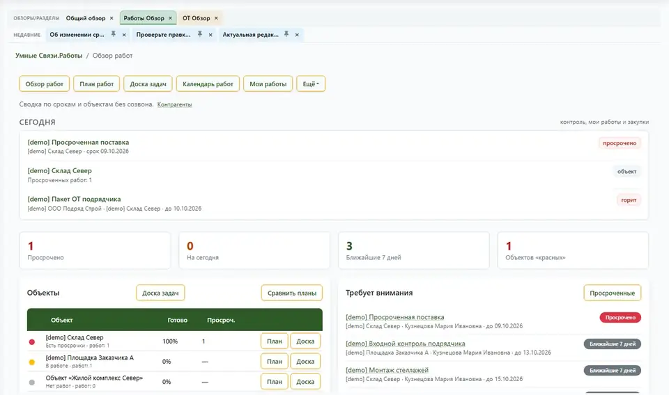The image size is (669, 395).
Task: Open План for Склад Север
Action: (275, 341)
